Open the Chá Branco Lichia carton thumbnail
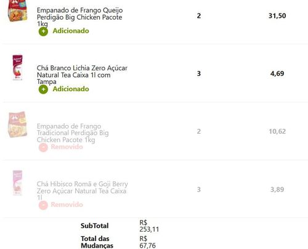The width and height of the screenshot is (308, 249). [17, 67]
